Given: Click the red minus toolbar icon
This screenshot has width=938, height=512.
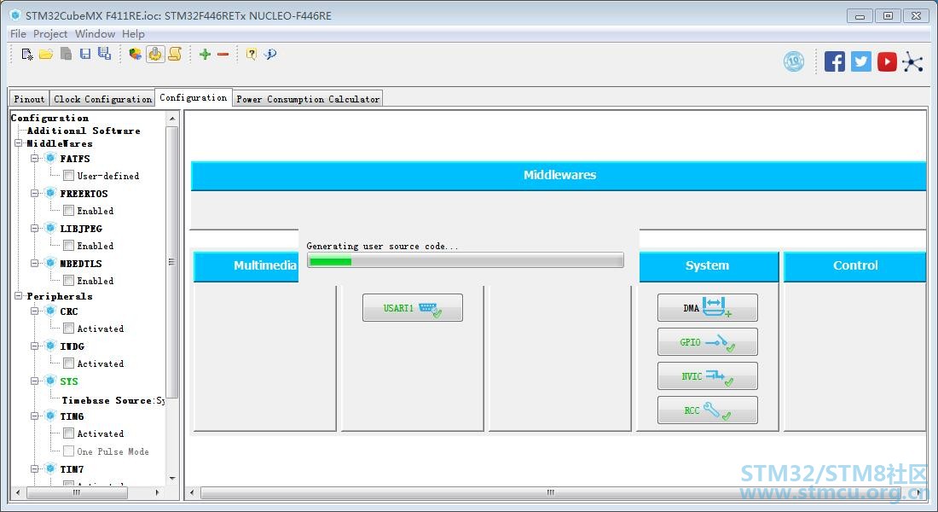Looking at the screenshot, I should click(223, 55).
